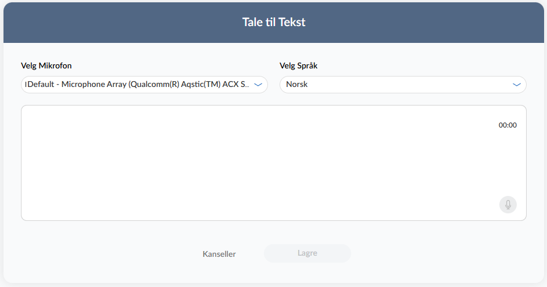Click the empty footer area right of Lagre
This screenshot has height=287, width=547.
pos(442,254)
